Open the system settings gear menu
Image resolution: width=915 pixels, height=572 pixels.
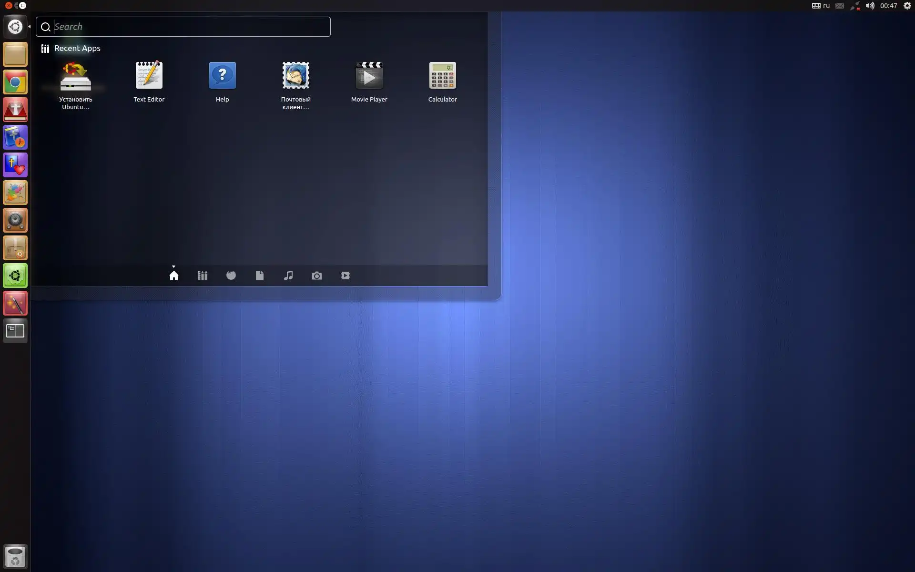(907, 6)
